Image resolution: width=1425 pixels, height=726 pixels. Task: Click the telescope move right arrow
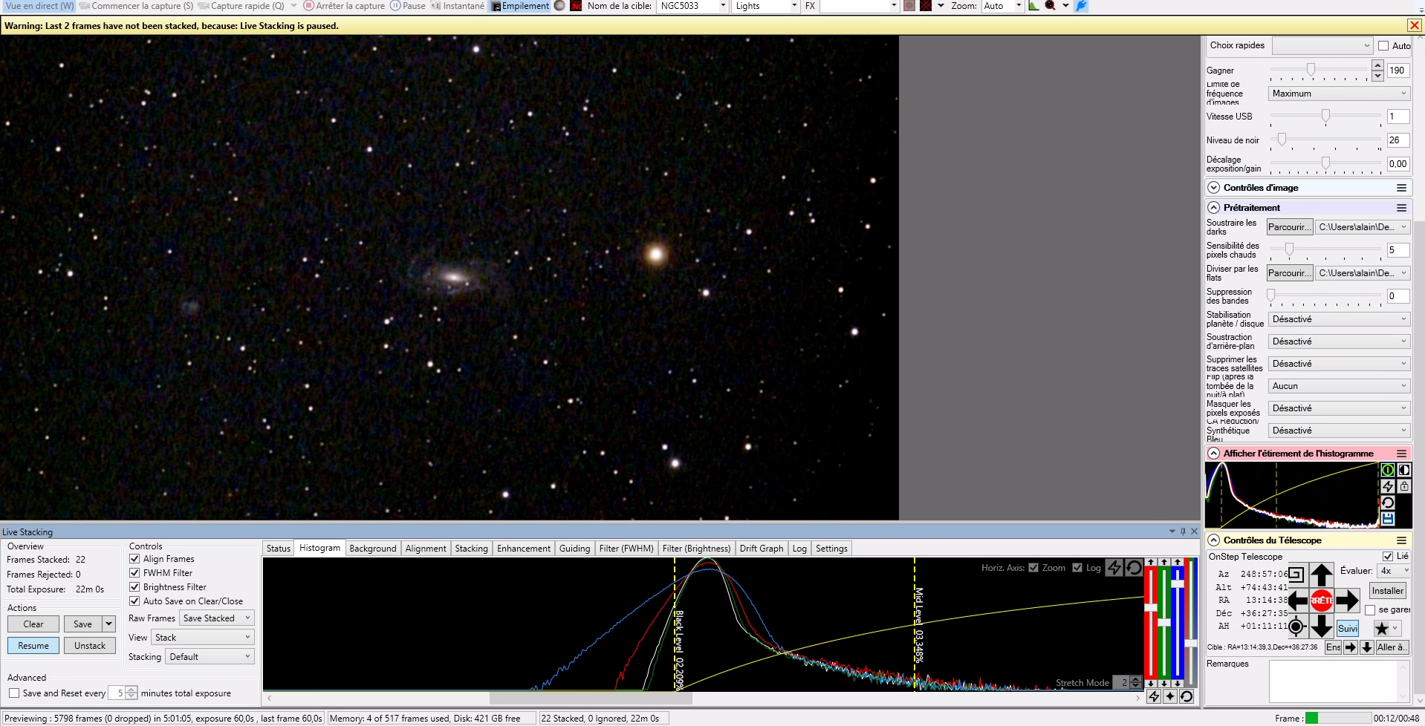point(1346,601)
